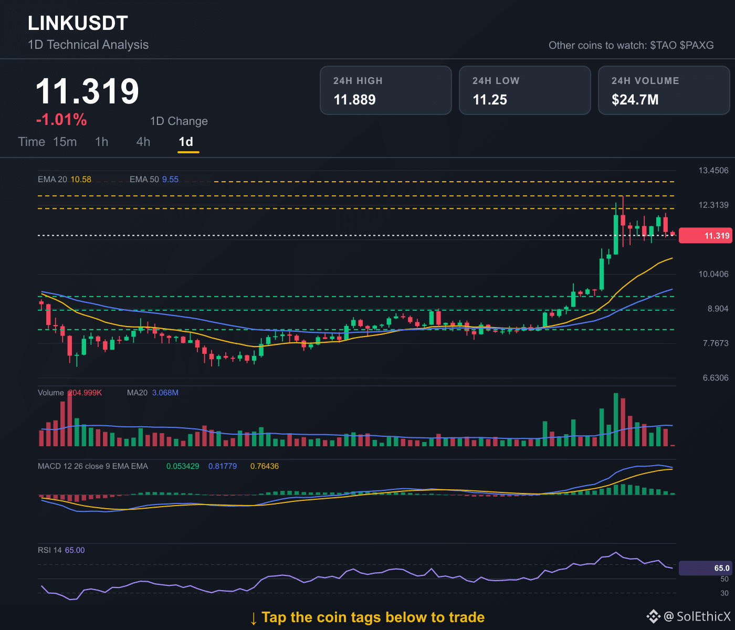Click the 1D Technical Analysis subtitle

(x=88, y=45)
